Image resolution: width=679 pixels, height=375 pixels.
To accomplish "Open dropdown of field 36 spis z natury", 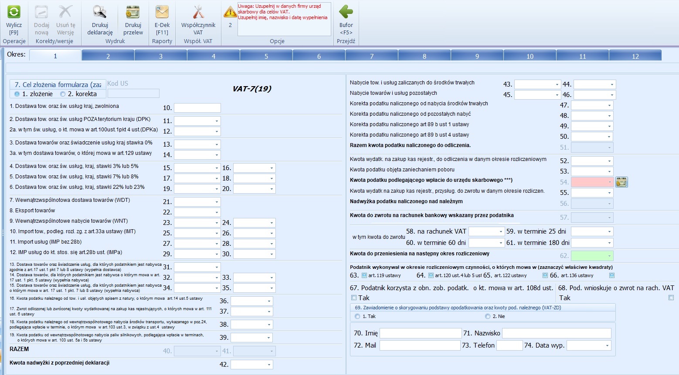I will pyautogui.click(x=269, y=301).
